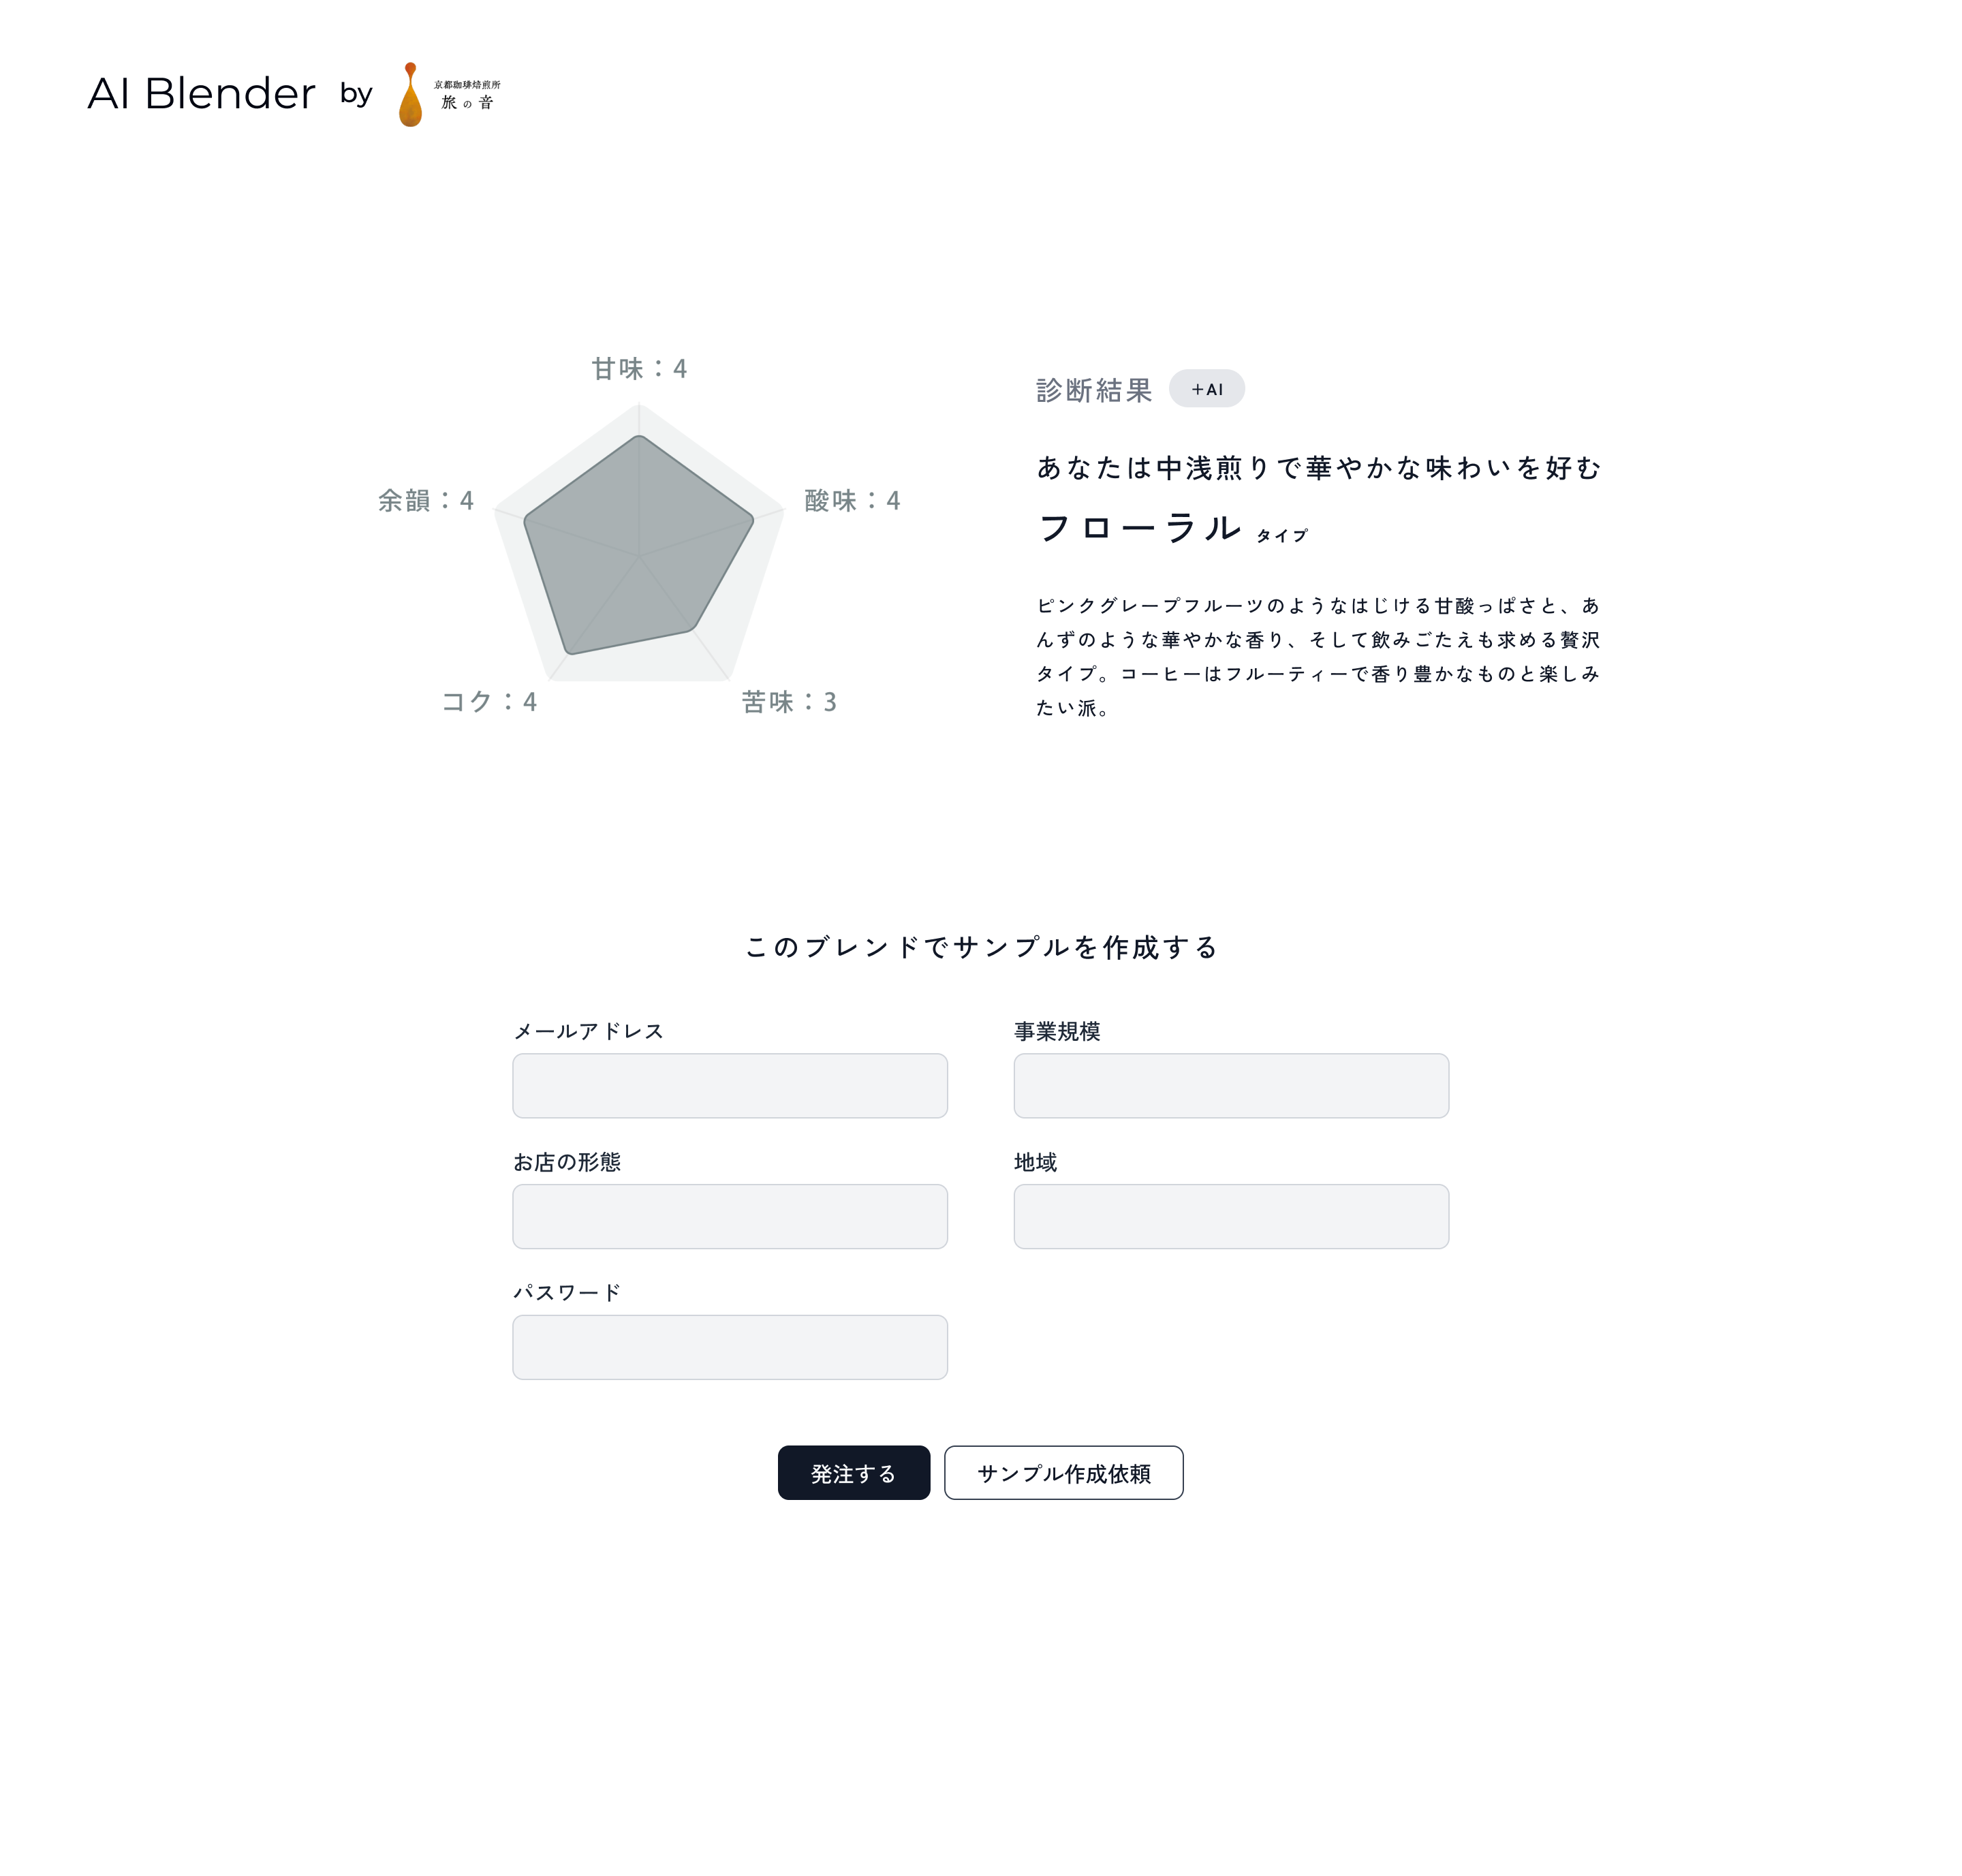Click the 甘味：4 chart label
Screen dimensions: 1962x1876
point(639,369)
